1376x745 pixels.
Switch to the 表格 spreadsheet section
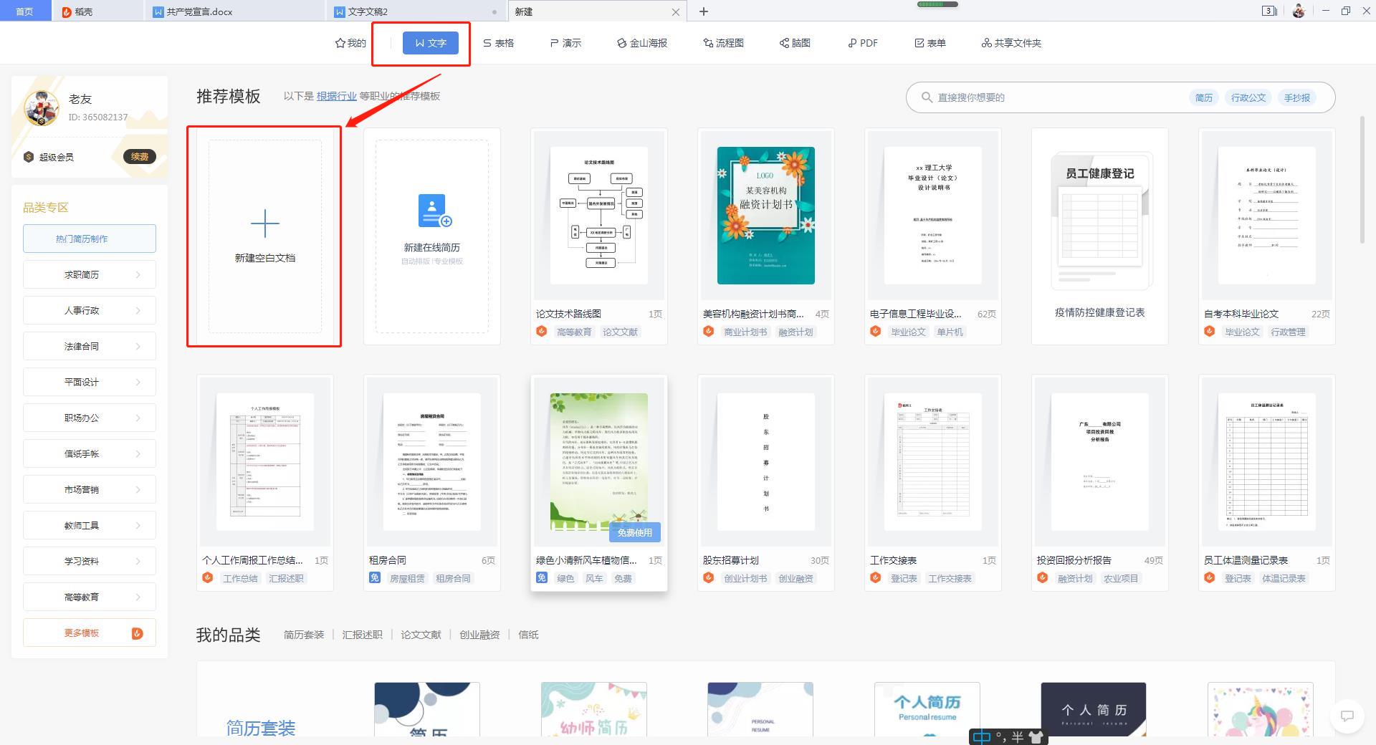pyautogui.click(x=500, y=43)
